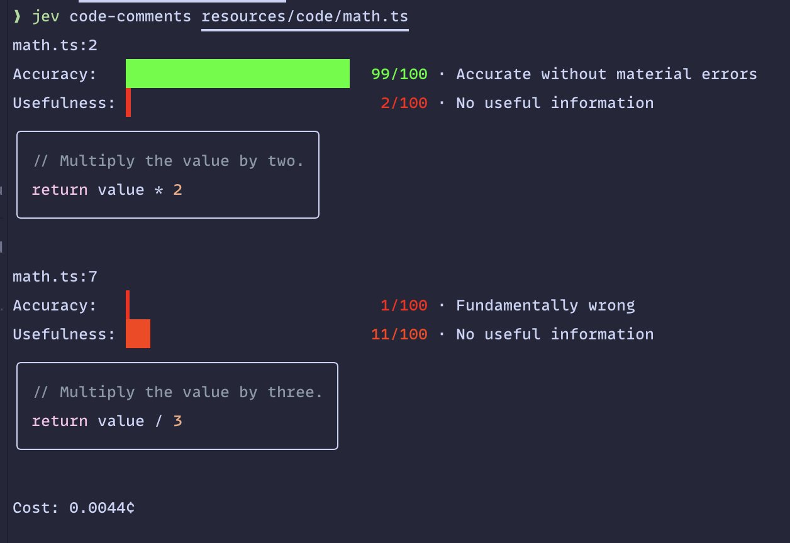790x543 pixels.
Task: Click the code-comments subcommand text
Action: 130,16
